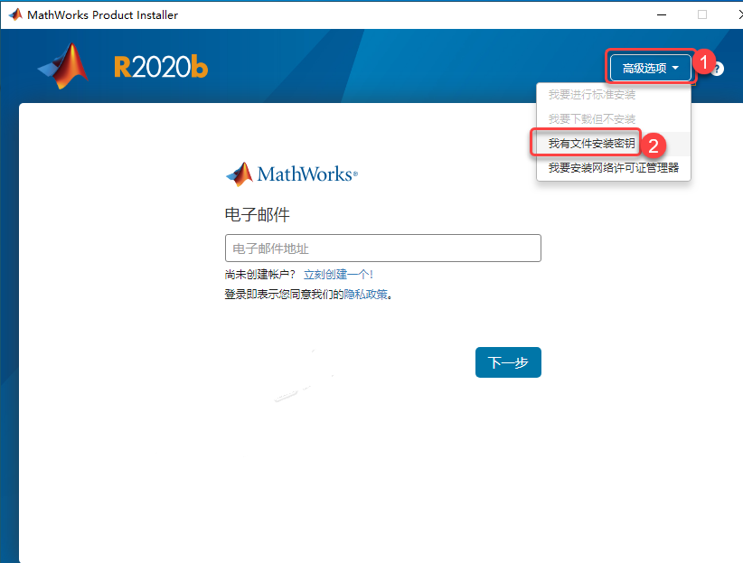Choose 我有文件安装密钥 option
This screenshot has height=563, width=743.
pos(614,144)
